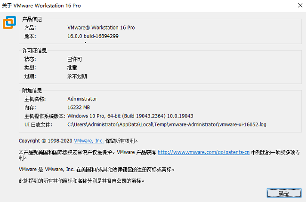Click the license type value 批量
306x202 pixels.
72,68
